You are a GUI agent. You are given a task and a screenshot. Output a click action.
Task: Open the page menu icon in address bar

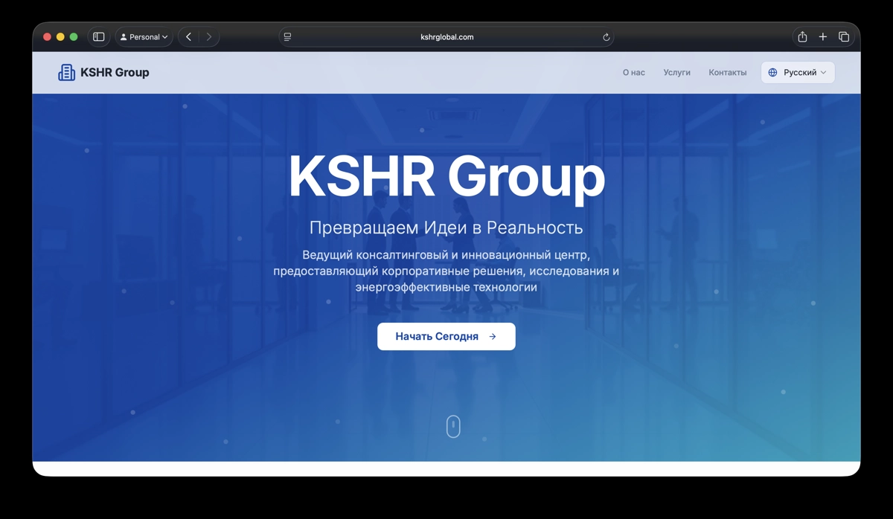tap(288, 37)
